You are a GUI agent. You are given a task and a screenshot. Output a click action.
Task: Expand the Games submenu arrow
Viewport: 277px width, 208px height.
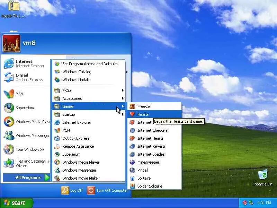click(123, 106)
